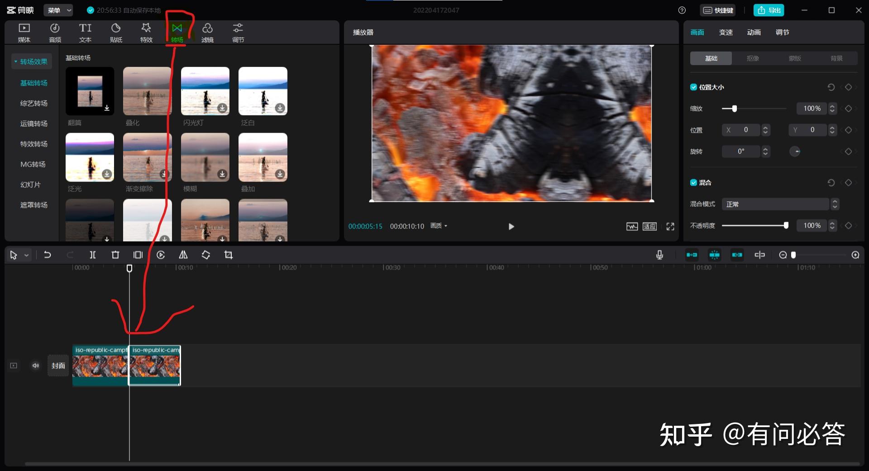Click the crop tool icon
This screenshot has height=471, width=869.
click(229, 255)
